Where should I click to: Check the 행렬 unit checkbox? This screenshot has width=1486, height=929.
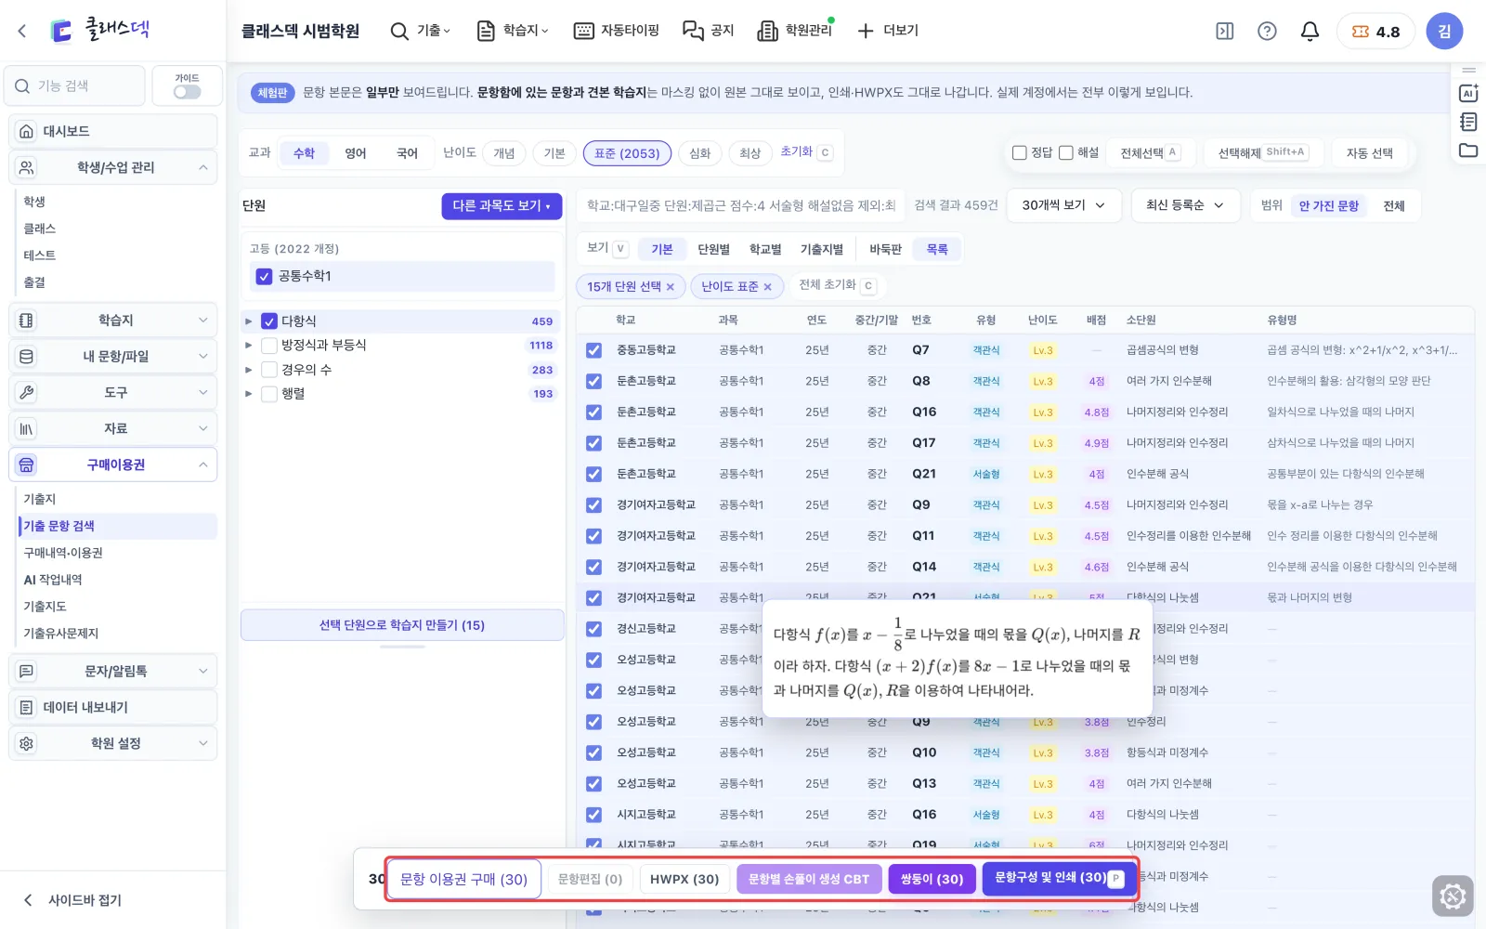pyautogui.click(x=269, y=394)
